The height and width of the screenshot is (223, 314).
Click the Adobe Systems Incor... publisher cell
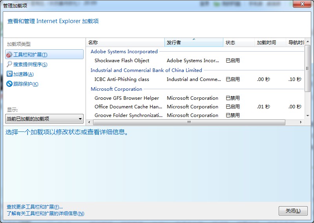click(193, 61)
